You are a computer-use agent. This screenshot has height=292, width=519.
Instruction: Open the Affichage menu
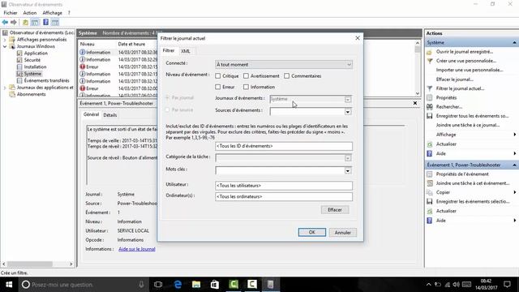point(52,13)
